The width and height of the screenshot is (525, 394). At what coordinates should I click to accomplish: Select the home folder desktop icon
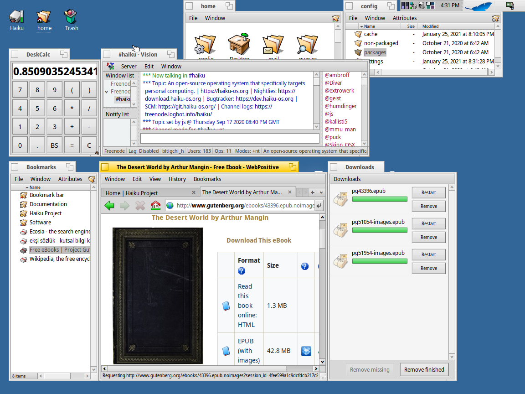(44, 16)
